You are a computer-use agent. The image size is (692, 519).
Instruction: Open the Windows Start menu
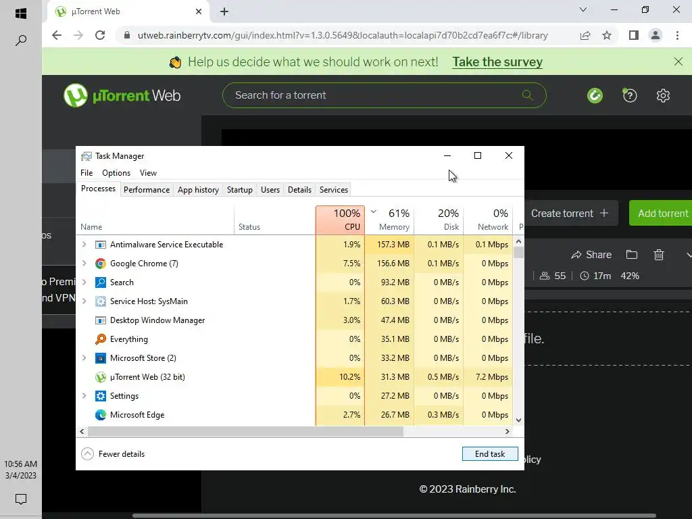pos(21,14)
